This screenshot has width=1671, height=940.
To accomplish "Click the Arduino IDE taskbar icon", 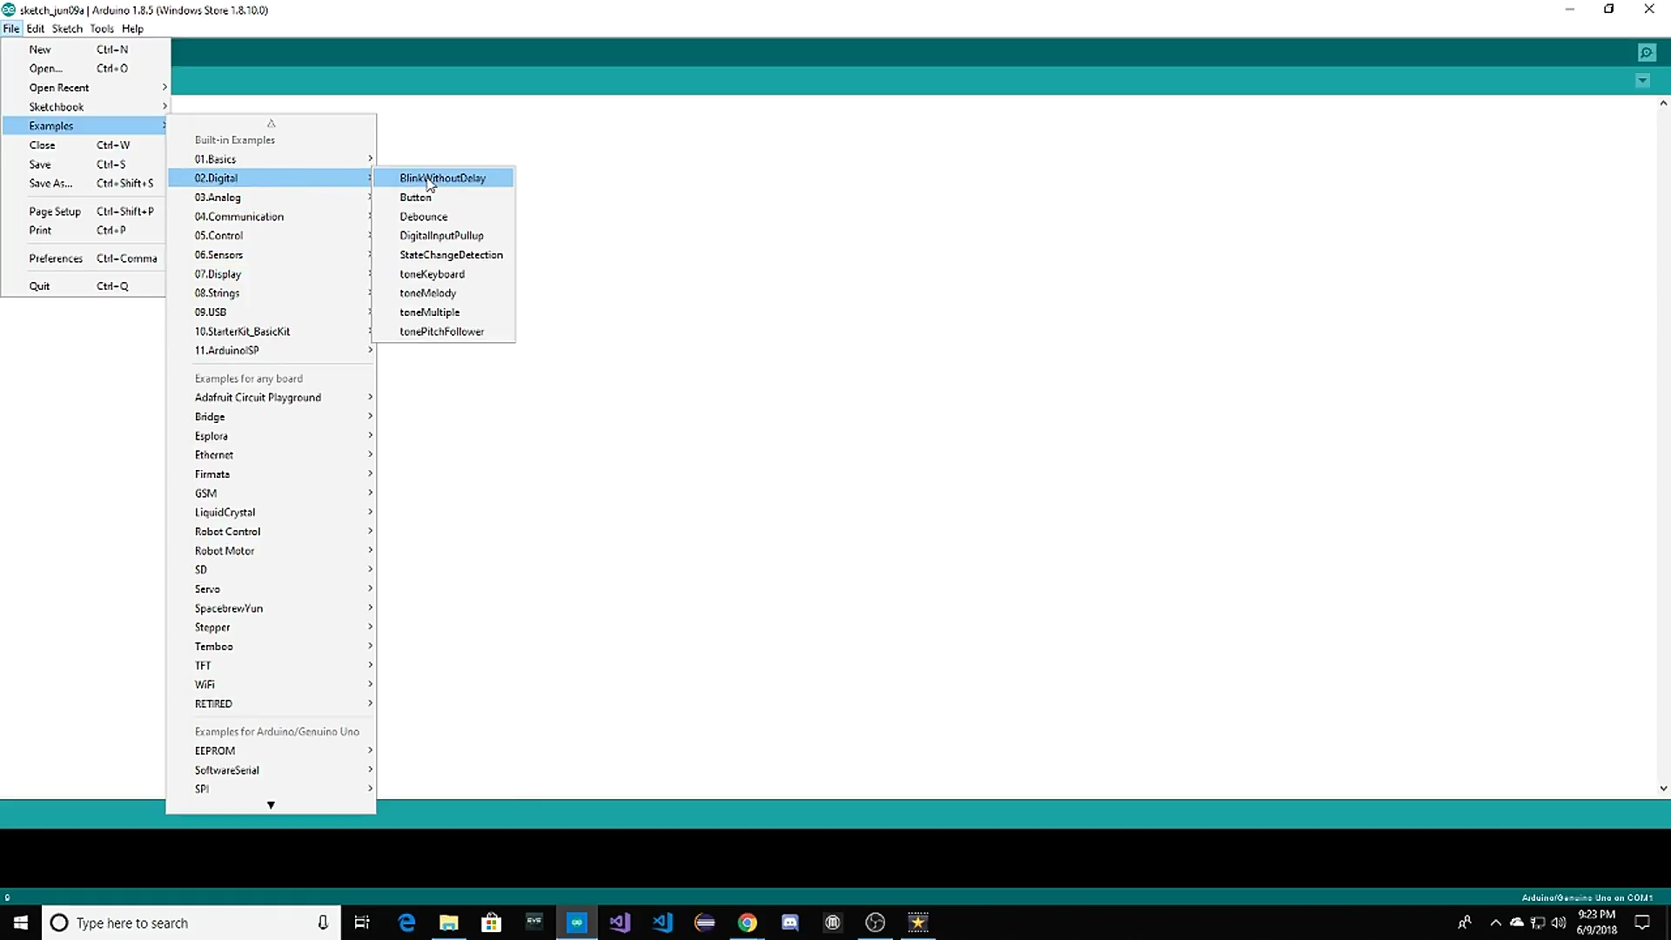I will [577, 923].
